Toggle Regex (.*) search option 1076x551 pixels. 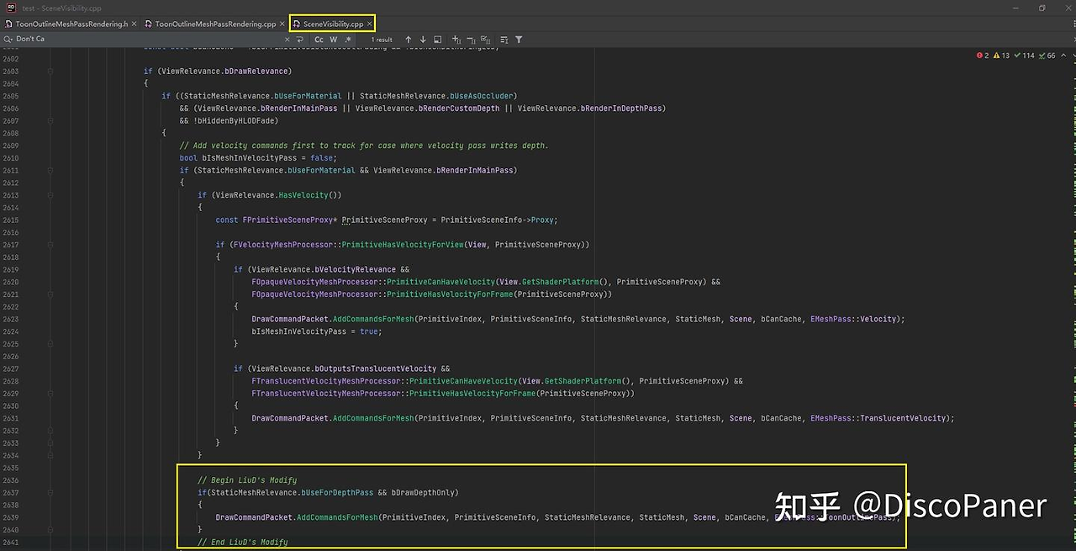tap(348, 39)
